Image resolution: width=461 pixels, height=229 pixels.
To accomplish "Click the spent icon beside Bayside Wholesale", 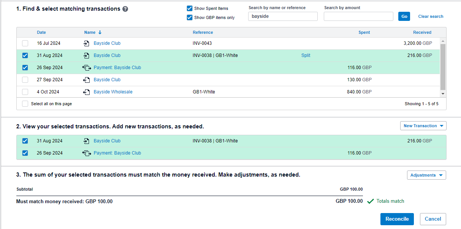I will pyautogui.click(x=86, y=92).
